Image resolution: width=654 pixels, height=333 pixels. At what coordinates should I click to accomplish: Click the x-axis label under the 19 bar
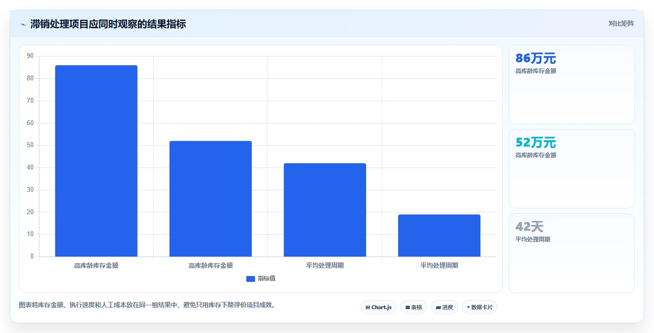(x=439, y=265)
